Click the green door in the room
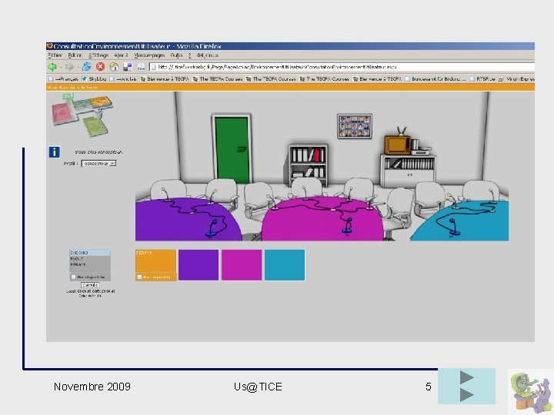This screenshot has width=554, height=415. (x=232, y=149)
